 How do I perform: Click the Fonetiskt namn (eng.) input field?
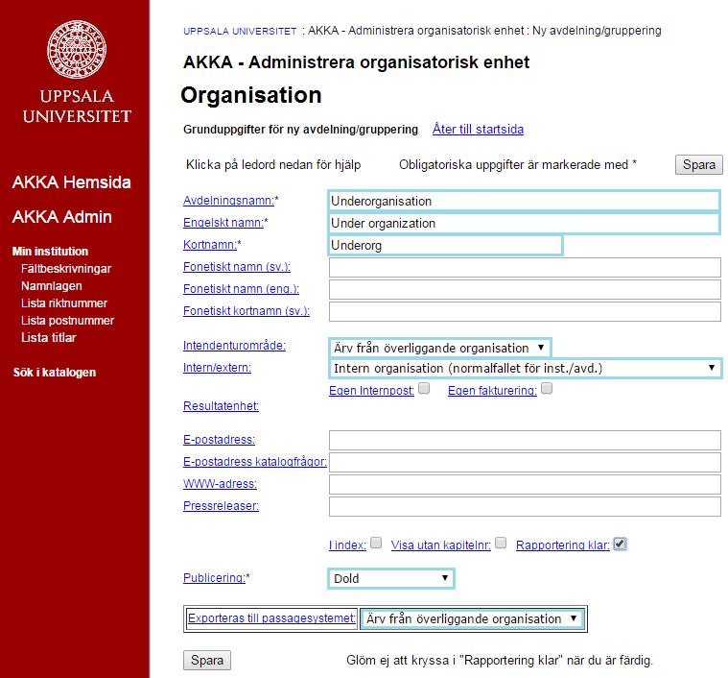pos(525,289)
